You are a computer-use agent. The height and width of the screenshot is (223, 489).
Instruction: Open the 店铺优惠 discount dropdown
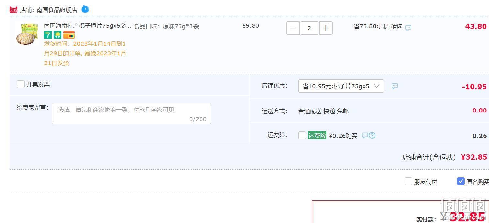[x=341, y=86]
